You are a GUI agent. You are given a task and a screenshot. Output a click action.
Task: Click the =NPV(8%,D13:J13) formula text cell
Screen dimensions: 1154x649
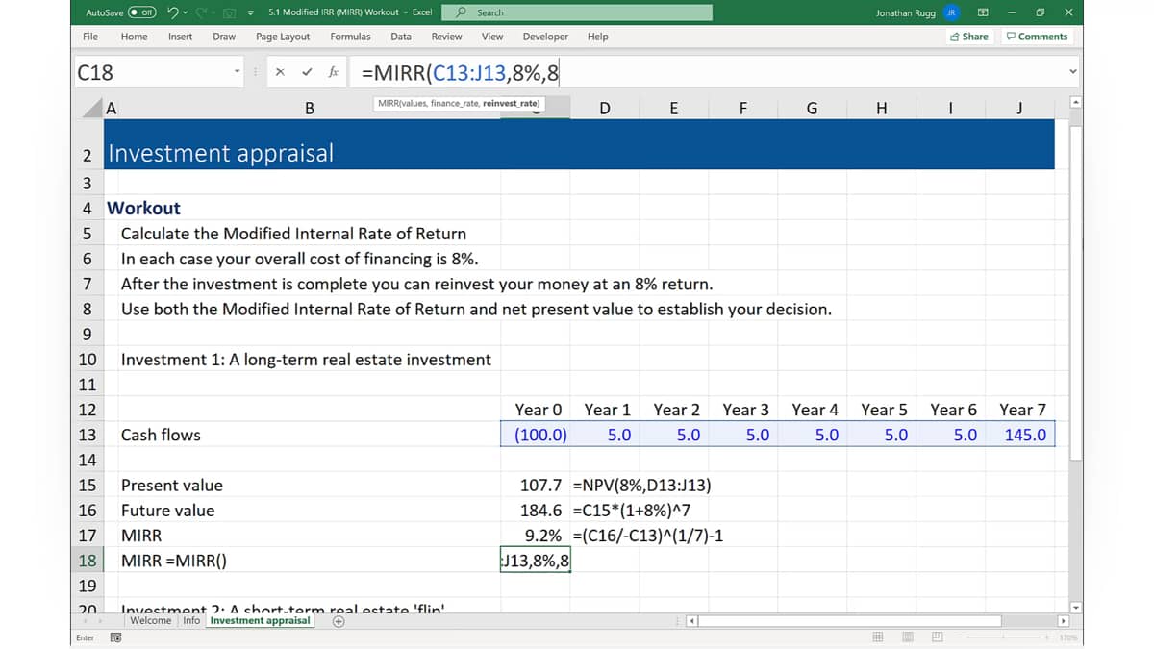pos(641,486)
